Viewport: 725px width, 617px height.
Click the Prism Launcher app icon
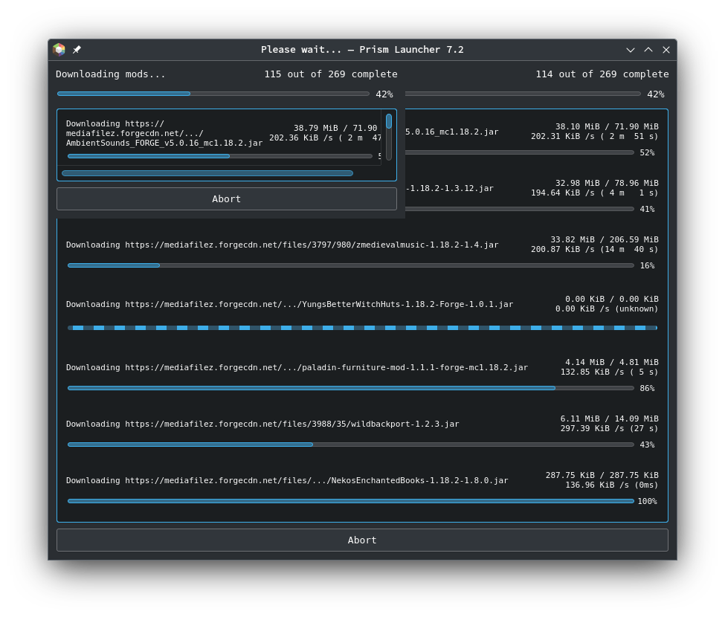click(x=58, y=49)
